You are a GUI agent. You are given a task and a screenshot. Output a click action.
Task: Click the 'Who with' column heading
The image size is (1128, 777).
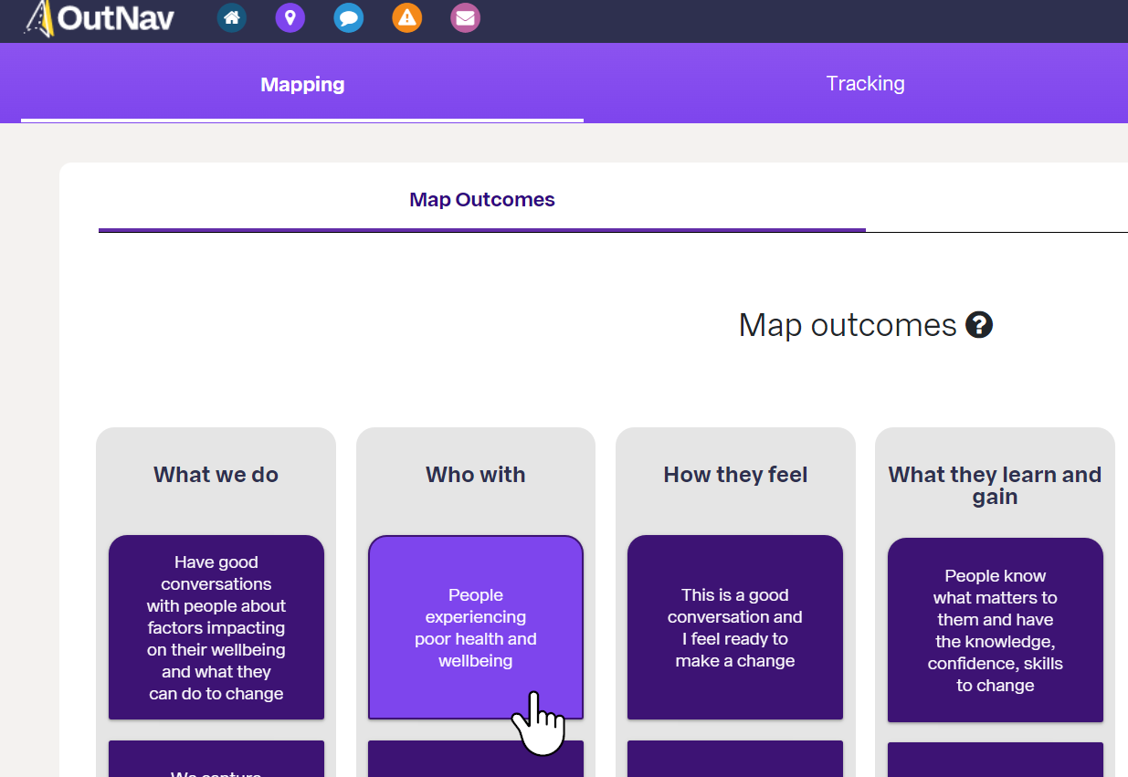[x=476, y=475]
